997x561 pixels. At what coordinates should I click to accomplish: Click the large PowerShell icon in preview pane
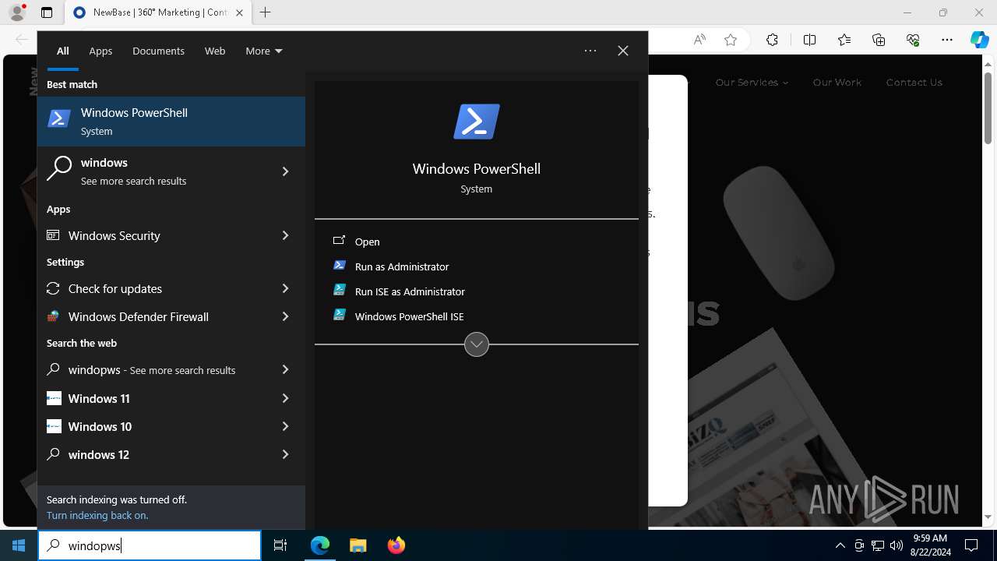[477, 122]
